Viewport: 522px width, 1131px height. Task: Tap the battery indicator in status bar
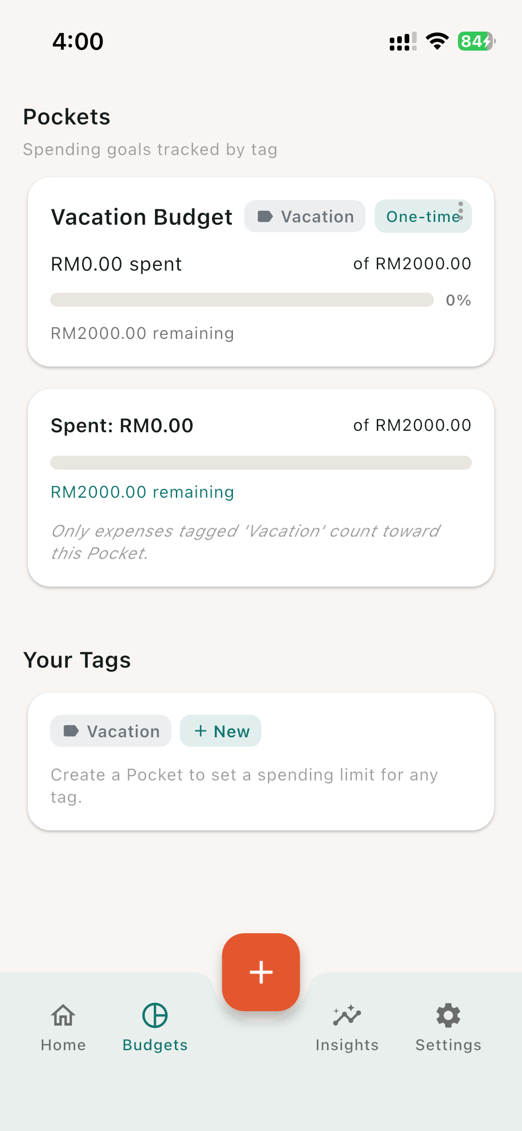point(476,41)
